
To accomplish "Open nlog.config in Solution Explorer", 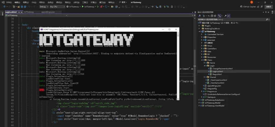I will click(212, 88).
